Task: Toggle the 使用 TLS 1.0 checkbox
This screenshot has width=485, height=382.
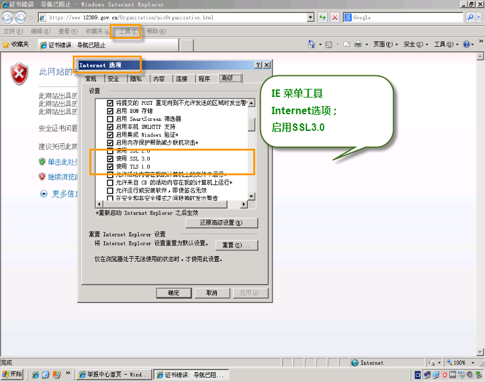Action: pyautogui.click(x=110, y=167)
